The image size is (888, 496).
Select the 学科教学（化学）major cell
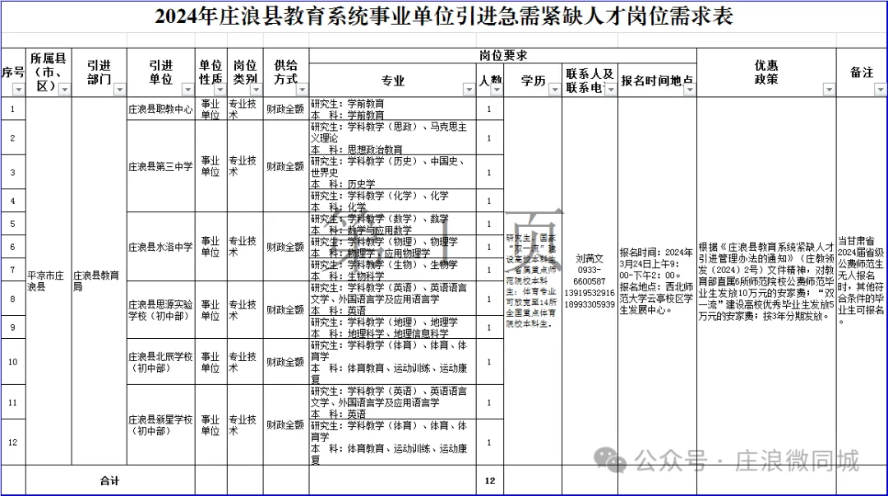[393, 202]
